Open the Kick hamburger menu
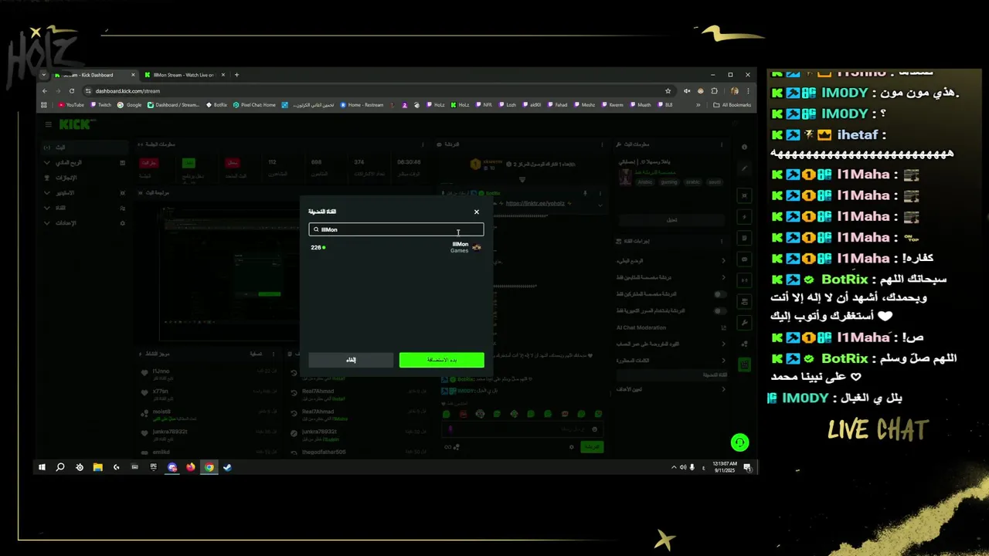 48,124
